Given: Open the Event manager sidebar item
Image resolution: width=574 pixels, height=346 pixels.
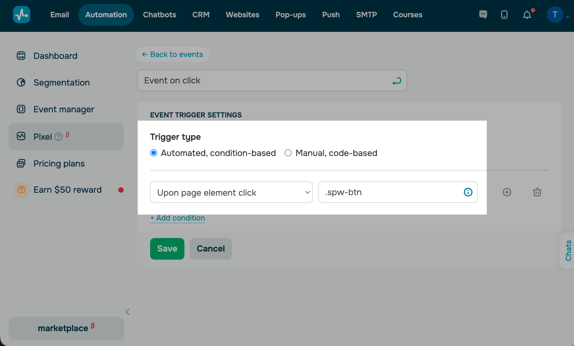Looking at the screenshot, I should tap(64, 109).
